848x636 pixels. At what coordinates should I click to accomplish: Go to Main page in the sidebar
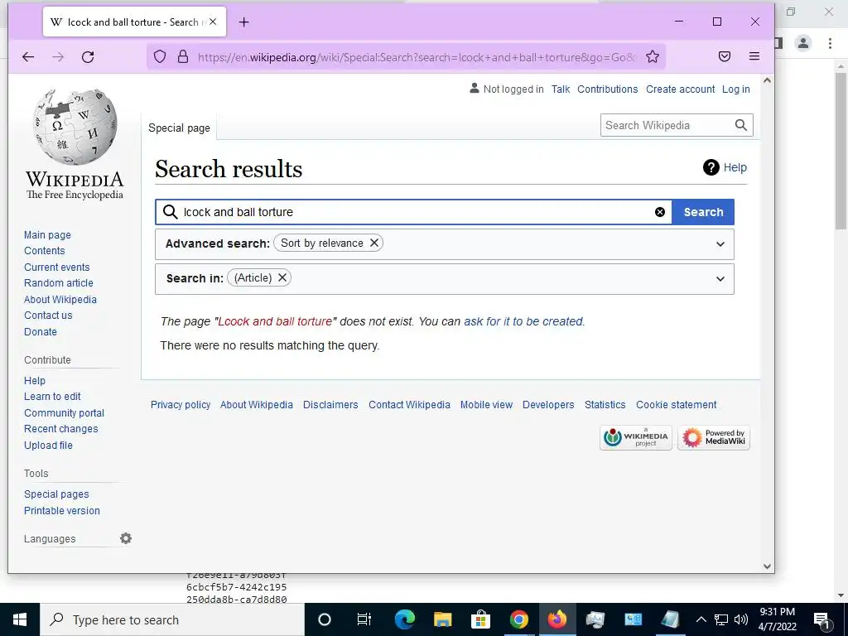click(47, 234)
